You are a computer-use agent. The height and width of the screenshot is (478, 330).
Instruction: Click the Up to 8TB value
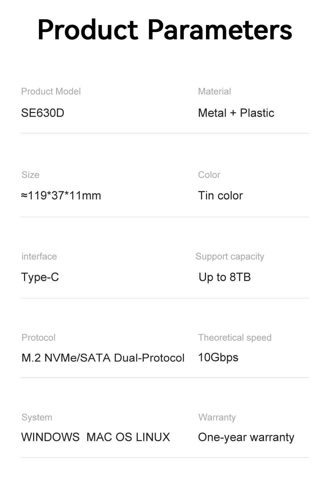[225, 277]
